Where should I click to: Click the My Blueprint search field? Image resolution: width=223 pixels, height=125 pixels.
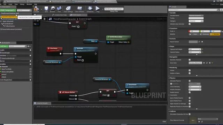[18, 46]
